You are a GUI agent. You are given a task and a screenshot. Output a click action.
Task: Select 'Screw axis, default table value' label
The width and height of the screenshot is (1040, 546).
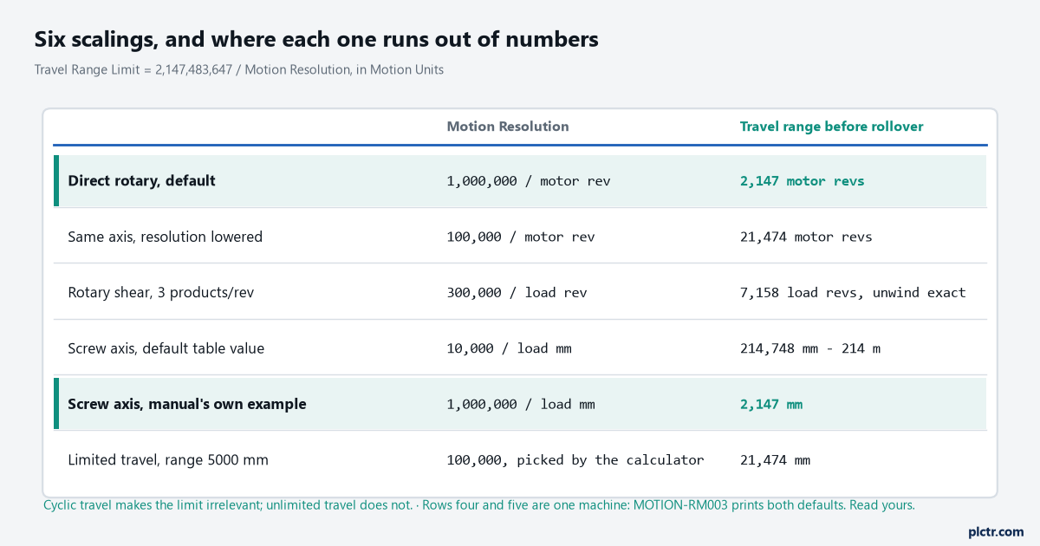point(166,348)
